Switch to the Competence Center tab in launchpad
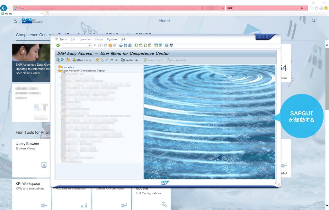 33,35
